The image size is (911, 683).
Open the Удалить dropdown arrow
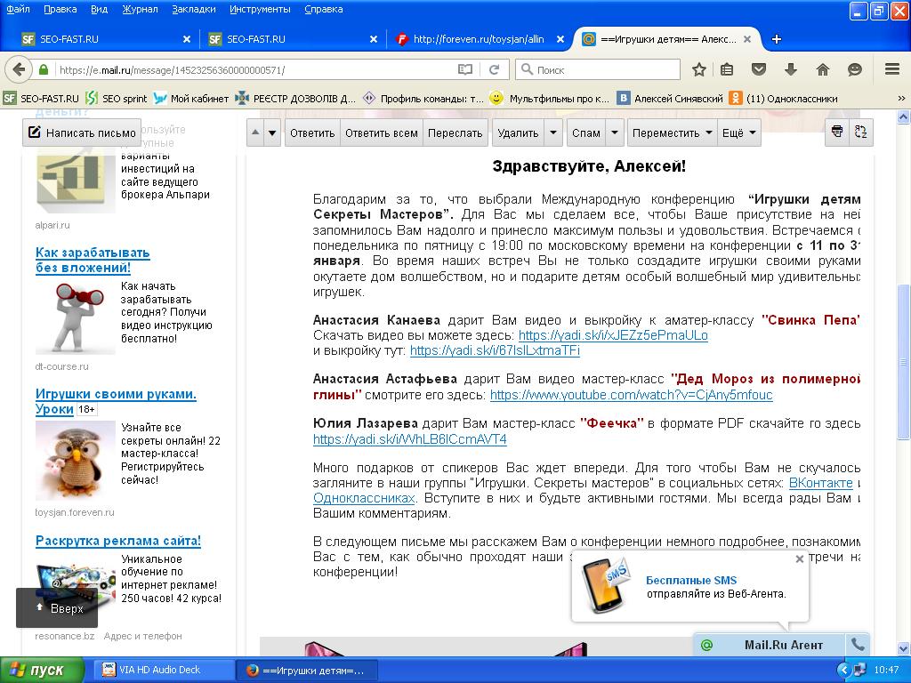coord(553,133)
